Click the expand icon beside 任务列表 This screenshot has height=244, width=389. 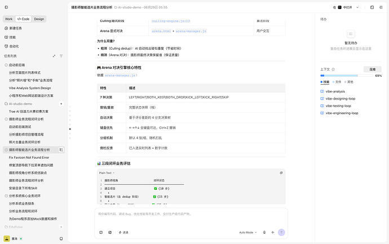54,56
